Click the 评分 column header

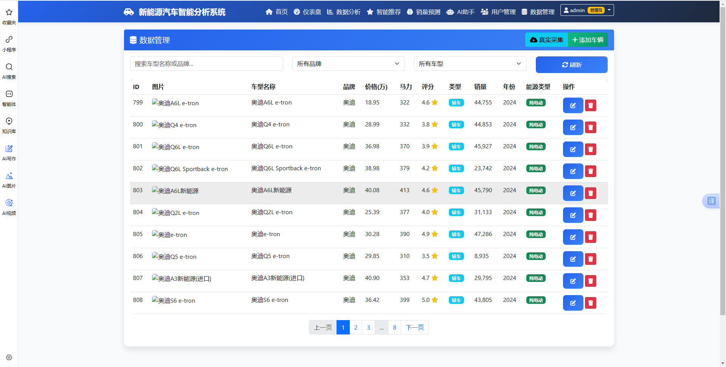pyautogui.click(x=428, y=87)
